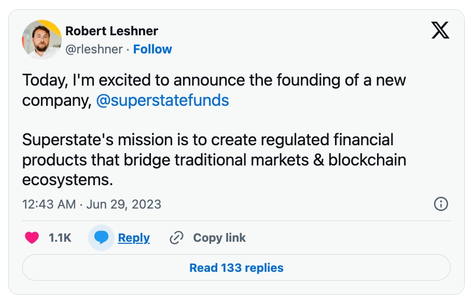Screen dimensions: 474x304
Task: Click the 12:43 AM tweet timestamp
Action: coord(49,204)
